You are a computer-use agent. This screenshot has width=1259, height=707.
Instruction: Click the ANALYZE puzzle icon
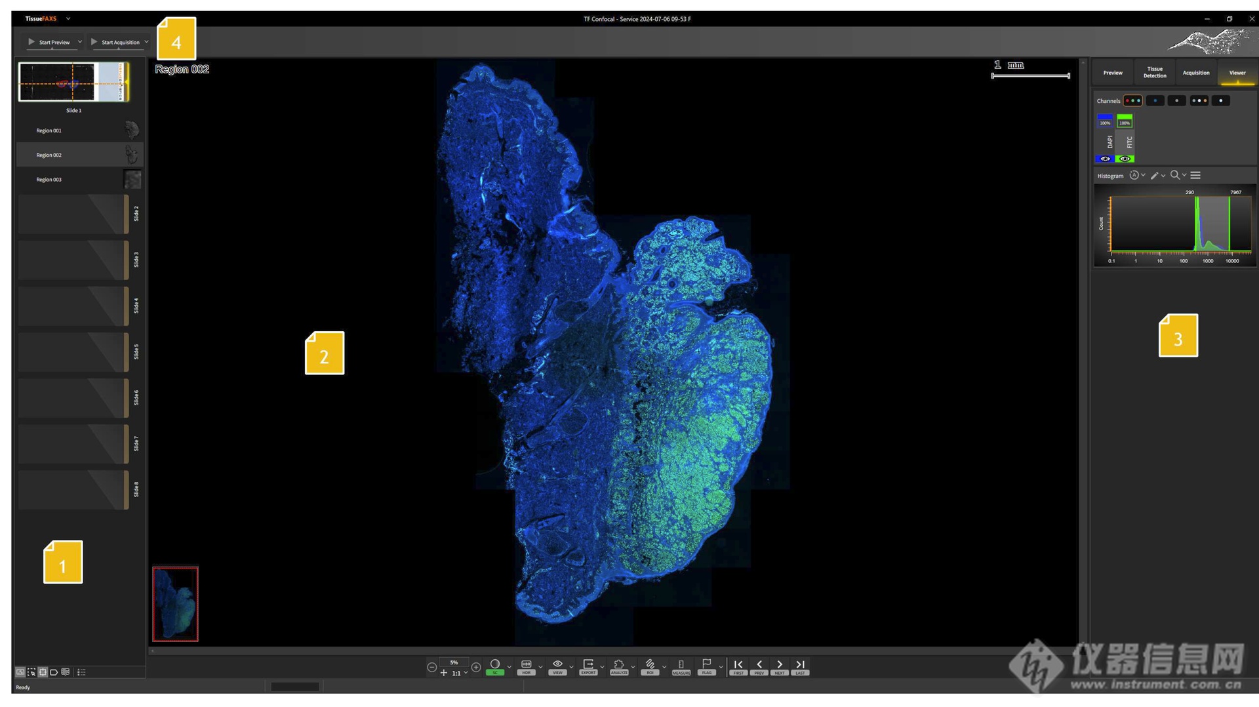(x=619, y=667)
